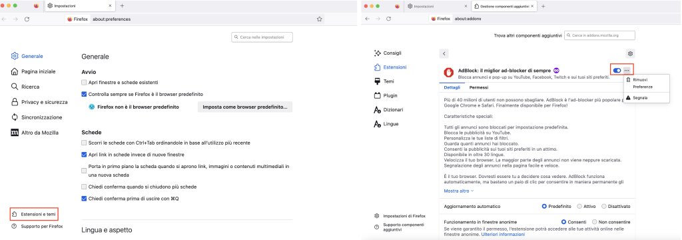This screenshot has width=682, height=240.
Task: Click Cerca nelle impostazioni search field
Action: (262, 37)
